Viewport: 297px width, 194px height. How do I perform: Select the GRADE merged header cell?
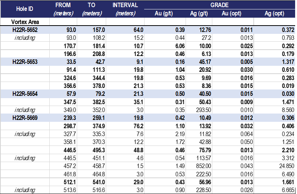pos(219,5)
